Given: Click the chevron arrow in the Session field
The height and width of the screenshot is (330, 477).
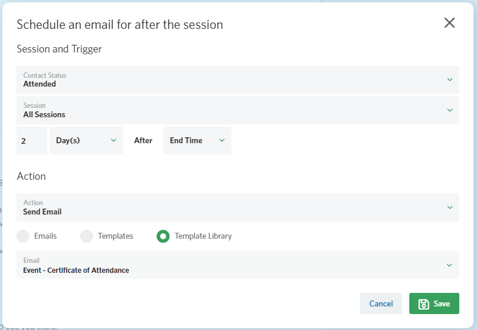Looking at the screenshot, I should [450, 110].
